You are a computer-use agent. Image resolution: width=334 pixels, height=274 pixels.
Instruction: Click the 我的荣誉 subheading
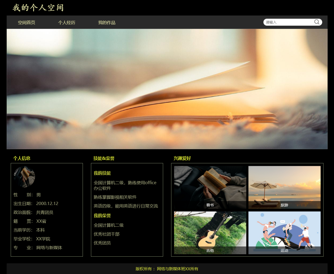coord(102,216)
